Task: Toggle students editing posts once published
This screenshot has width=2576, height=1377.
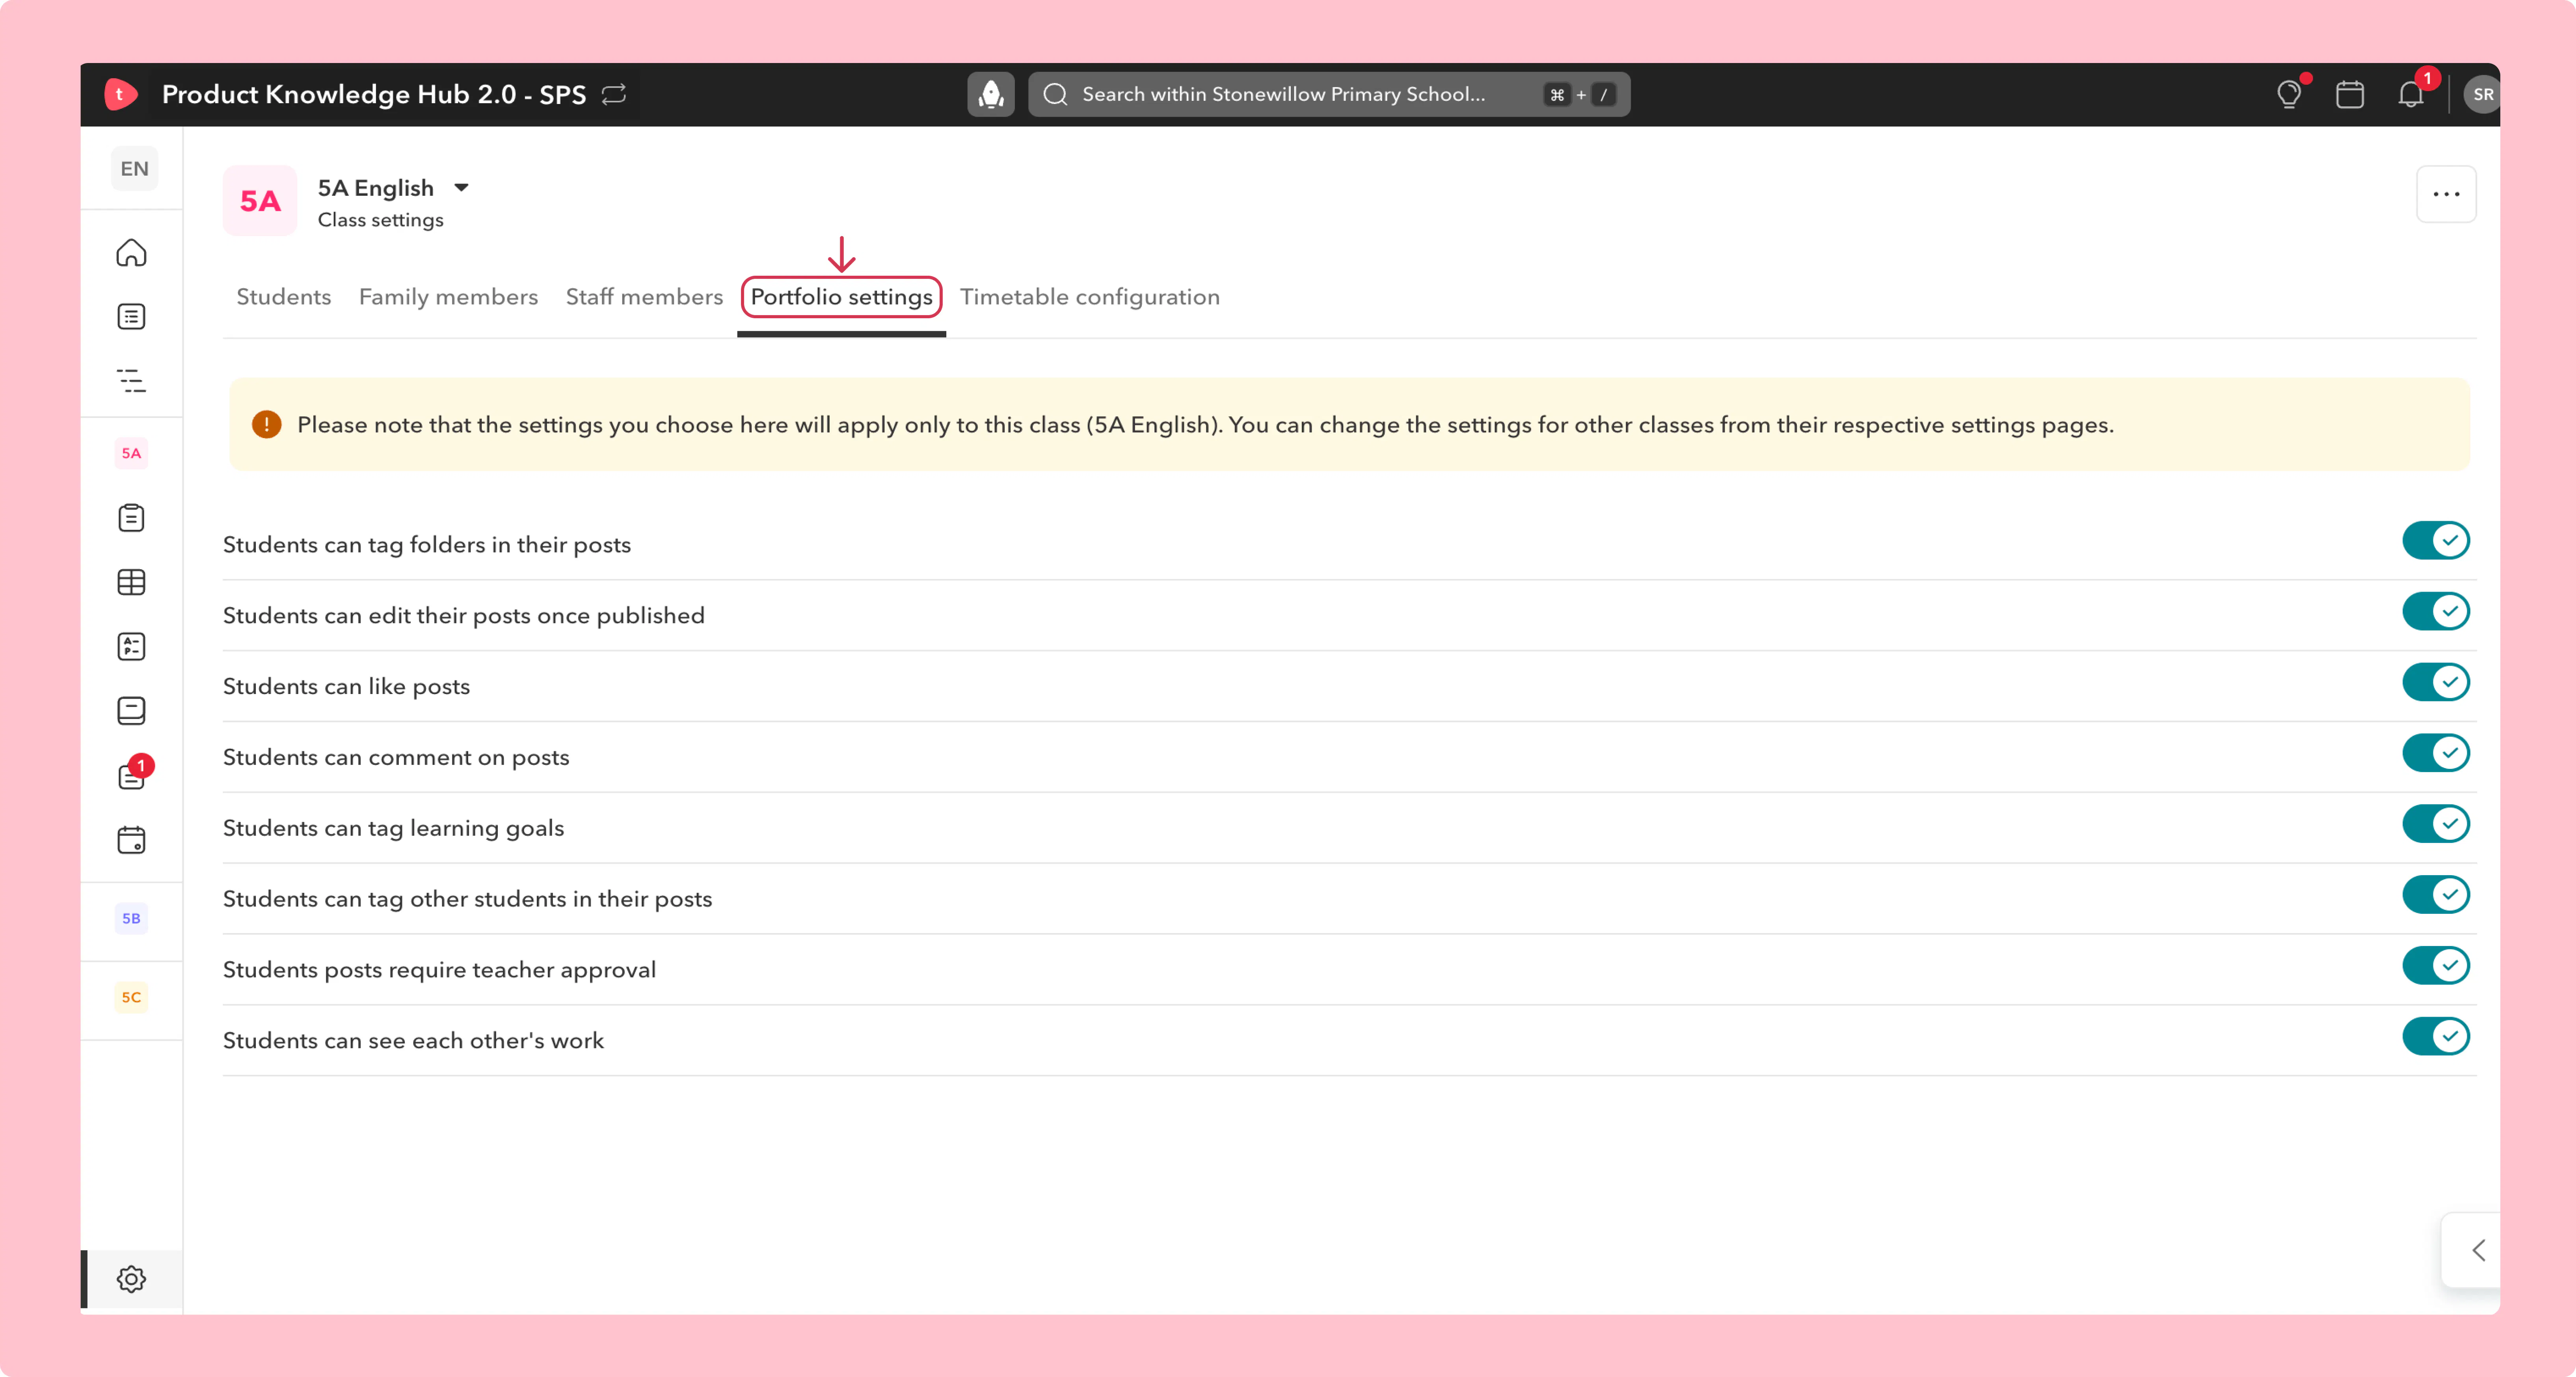Action: click(x=2436, y=612)
